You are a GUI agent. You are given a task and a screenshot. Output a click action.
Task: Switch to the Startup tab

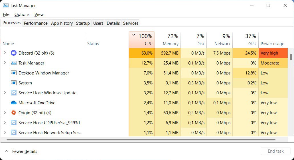[x=83, y=23]
